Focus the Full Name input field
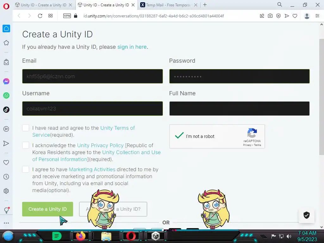Viewport: 324px width, 243px height. coord(239,109)
